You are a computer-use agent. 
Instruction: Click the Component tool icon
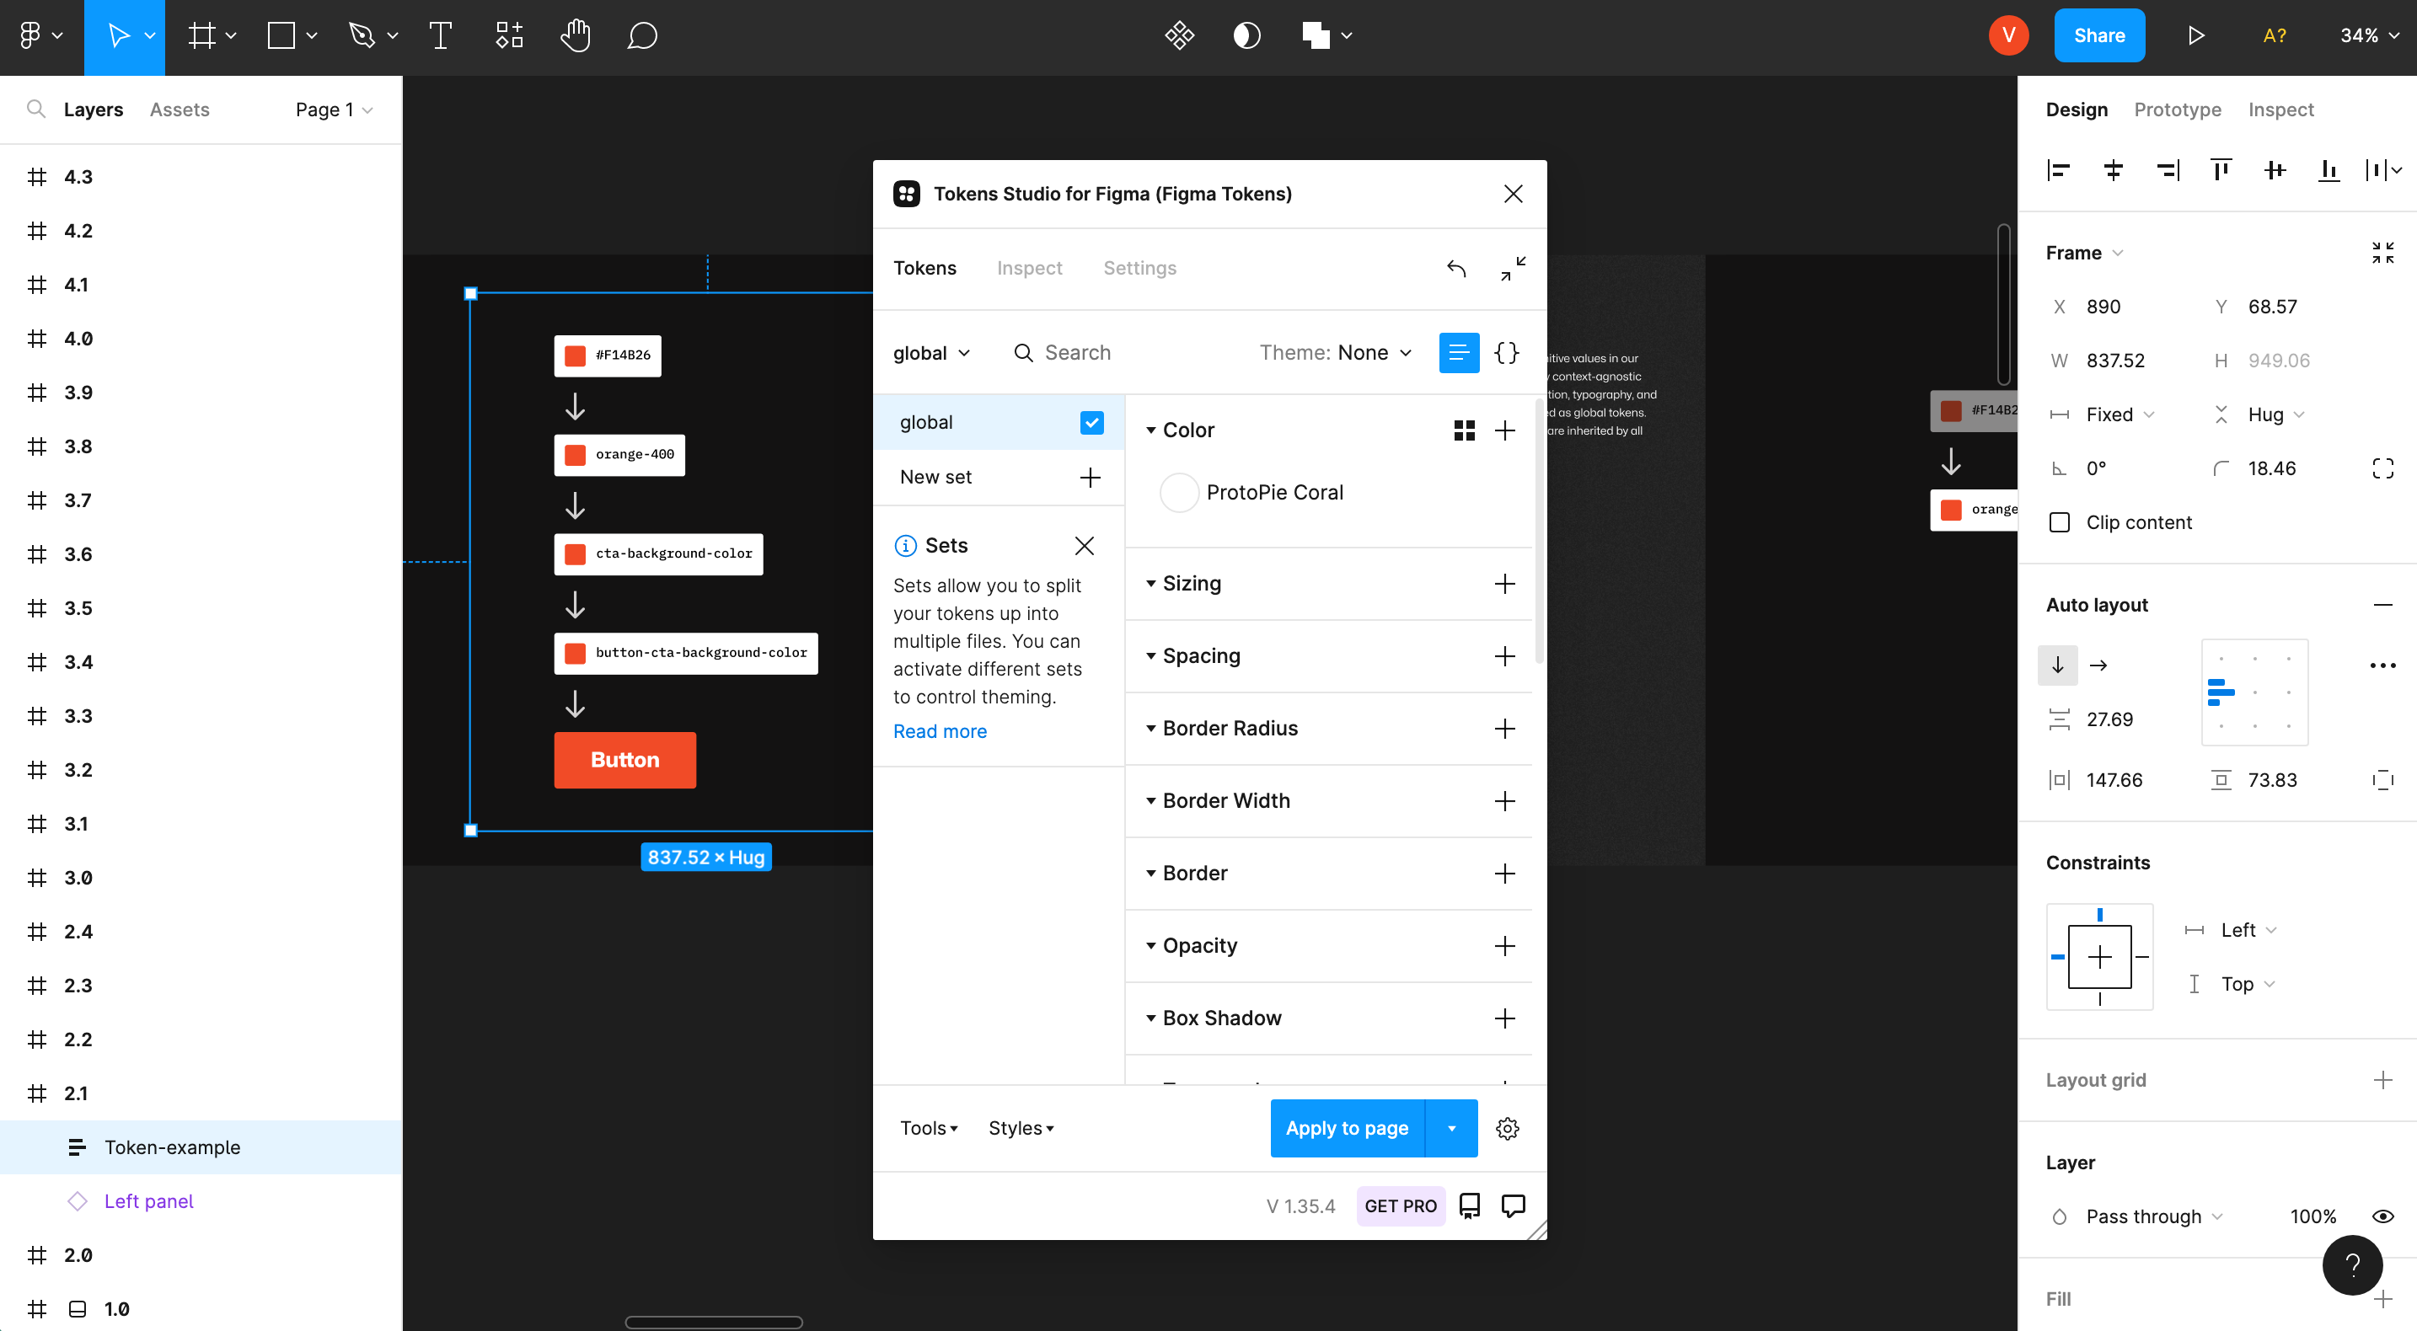click(505, 36)
